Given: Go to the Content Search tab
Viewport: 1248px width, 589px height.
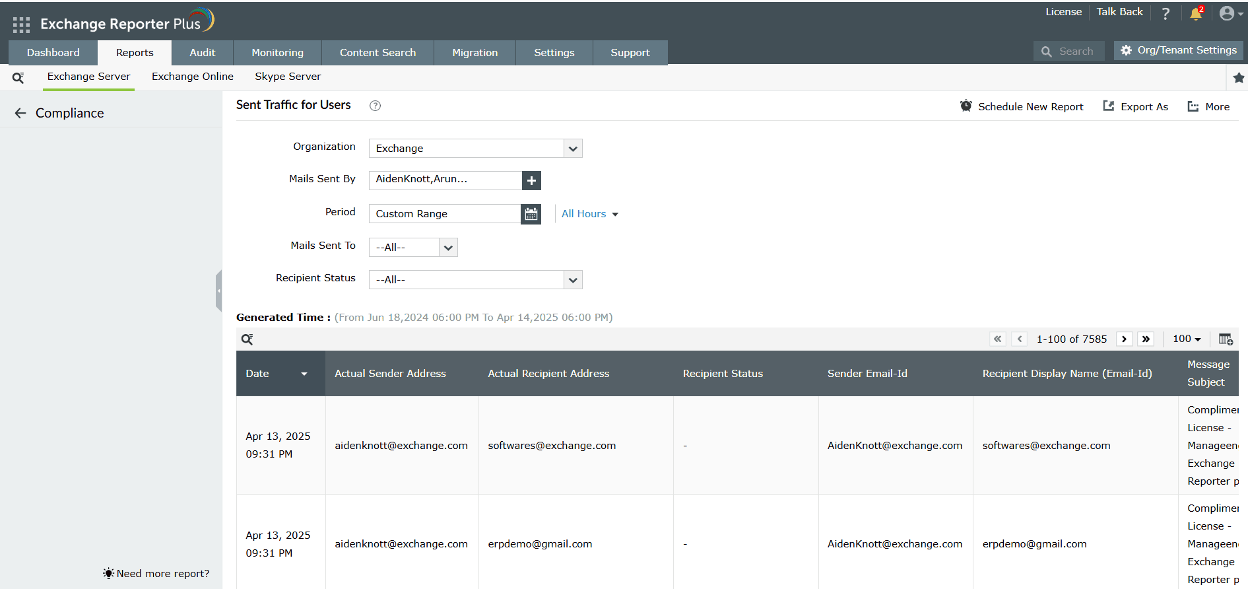Looking at the screenshot, I should 378,53.
